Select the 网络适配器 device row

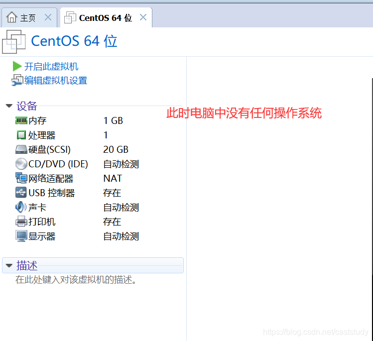click(x=77, y=178)
